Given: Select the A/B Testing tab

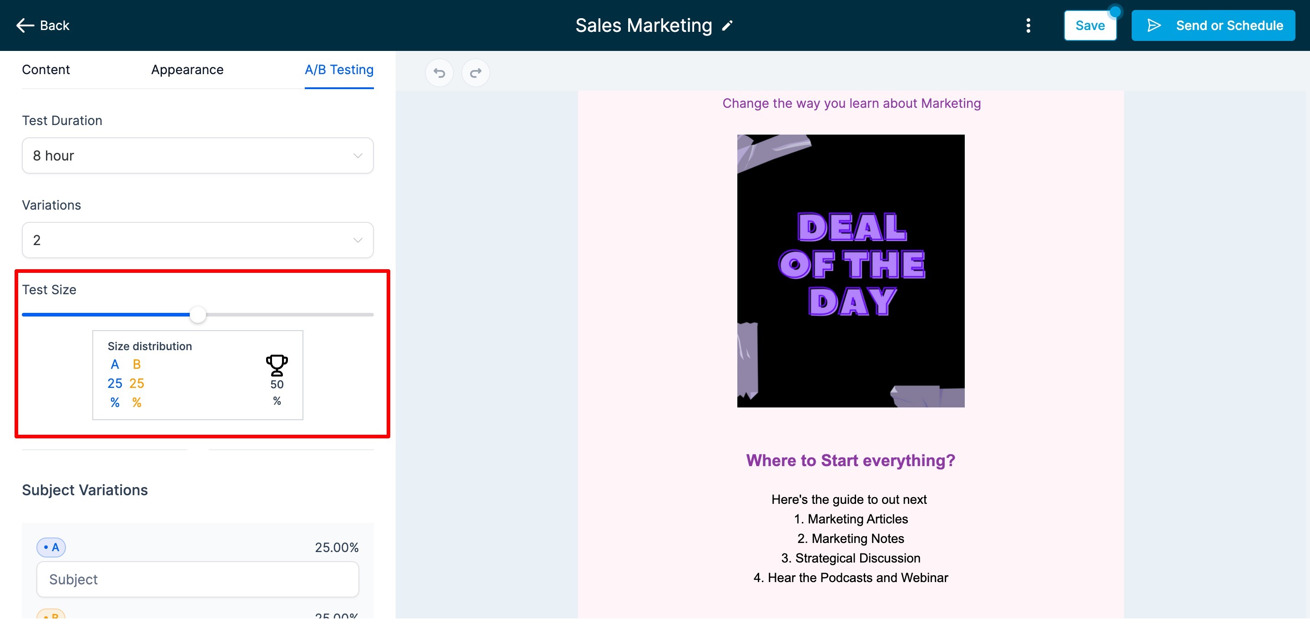Looking at the screenshot, I should click(339, 70).
